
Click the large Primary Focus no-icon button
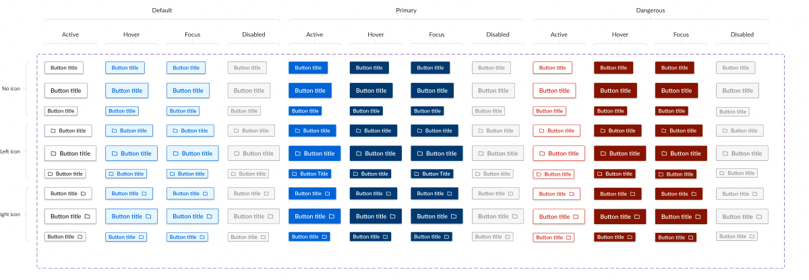point(432,90)
